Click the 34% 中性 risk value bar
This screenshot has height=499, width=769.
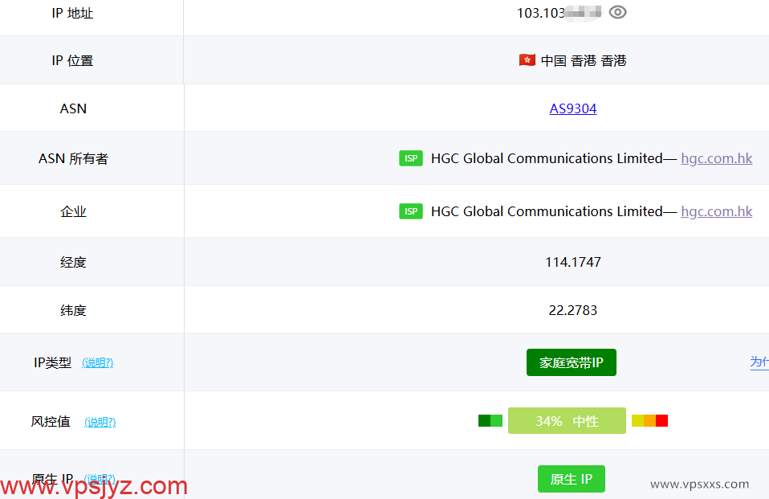(x=567, y=420)
